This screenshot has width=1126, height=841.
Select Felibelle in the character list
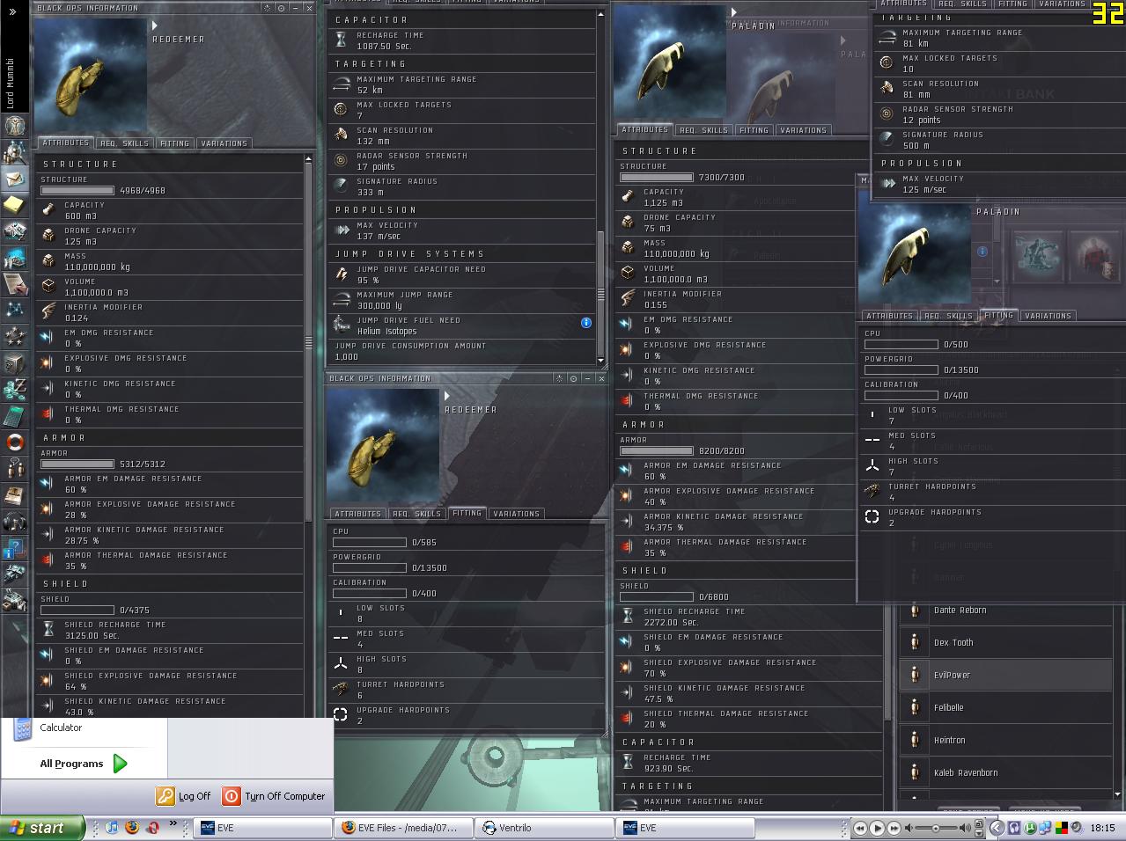(x=1005, y=707)
